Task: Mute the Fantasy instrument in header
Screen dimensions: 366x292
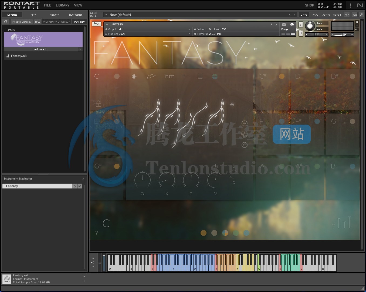Action: tap(301, 33)
